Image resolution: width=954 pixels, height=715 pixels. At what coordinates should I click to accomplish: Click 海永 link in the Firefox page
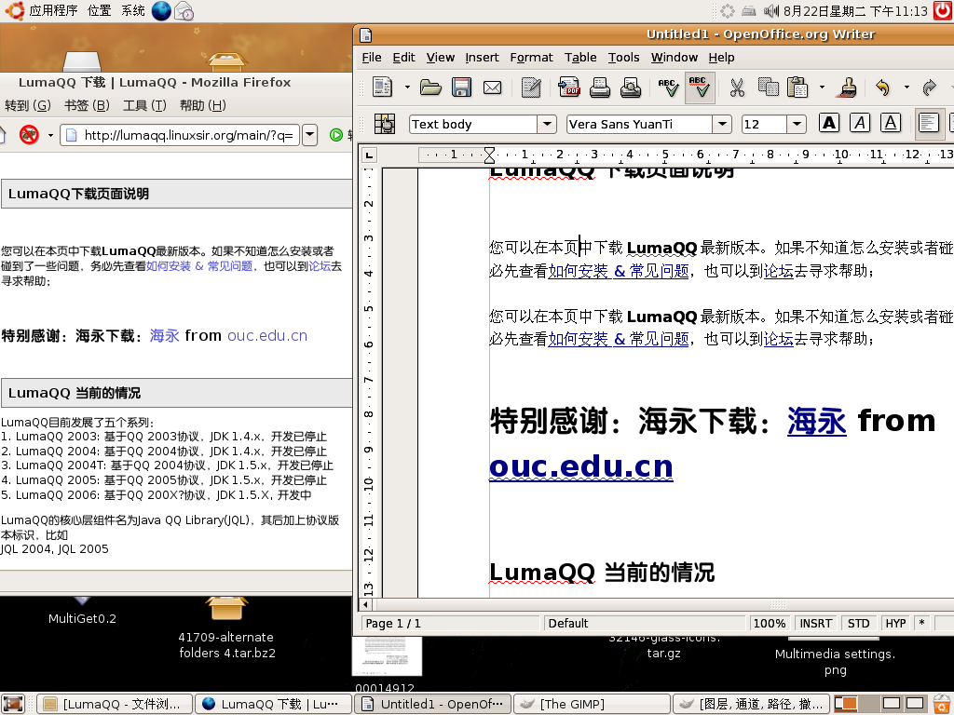pyautogui.click(x=164, y=335)
